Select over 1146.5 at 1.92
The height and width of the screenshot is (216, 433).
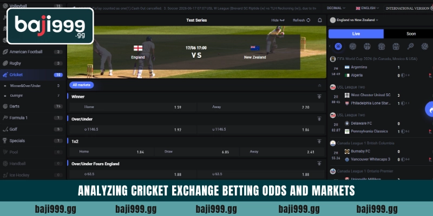click(133, 130)
